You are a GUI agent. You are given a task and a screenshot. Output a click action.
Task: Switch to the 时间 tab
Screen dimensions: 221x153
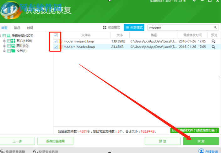pyautogui.click(x=30, y=28)
